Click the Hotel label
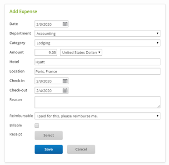The width and height of the screenshot is (169, 165). pyautogui.click(x=14, y=62)
